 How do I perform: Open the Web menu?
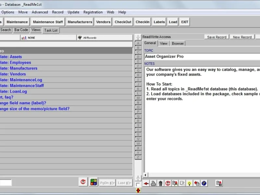tap(110, 12)
